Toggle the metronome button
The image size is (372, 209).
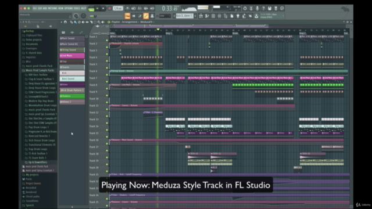pyautogui.click(x=127, y=8)
